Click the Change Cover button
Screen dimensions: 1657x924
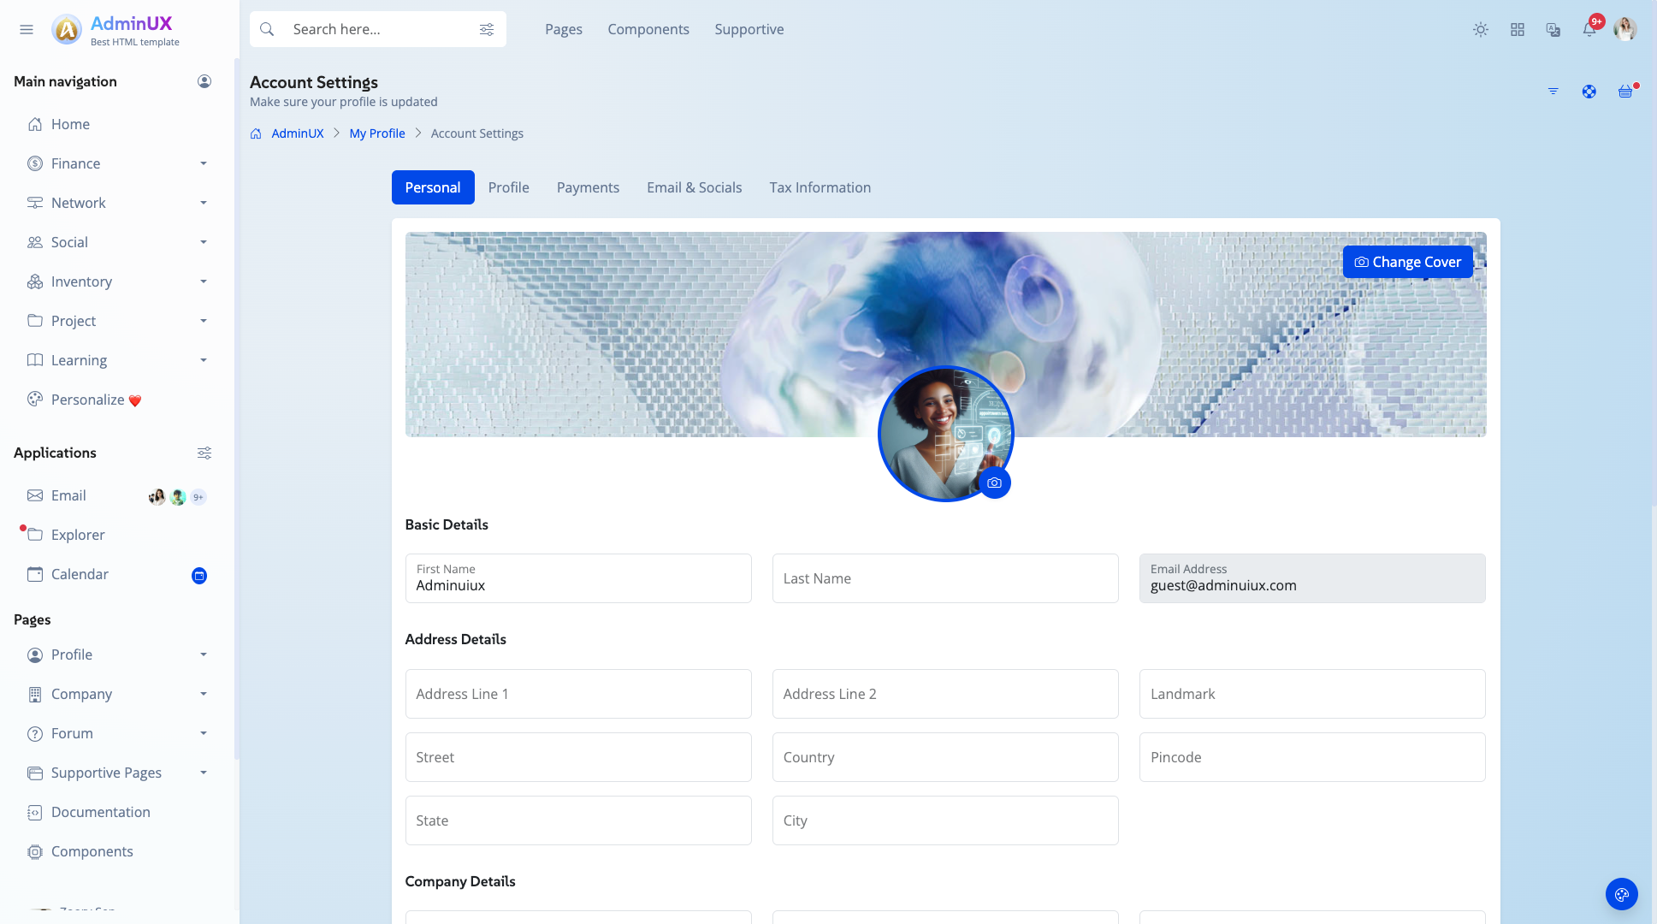[x=1407, y=263]
